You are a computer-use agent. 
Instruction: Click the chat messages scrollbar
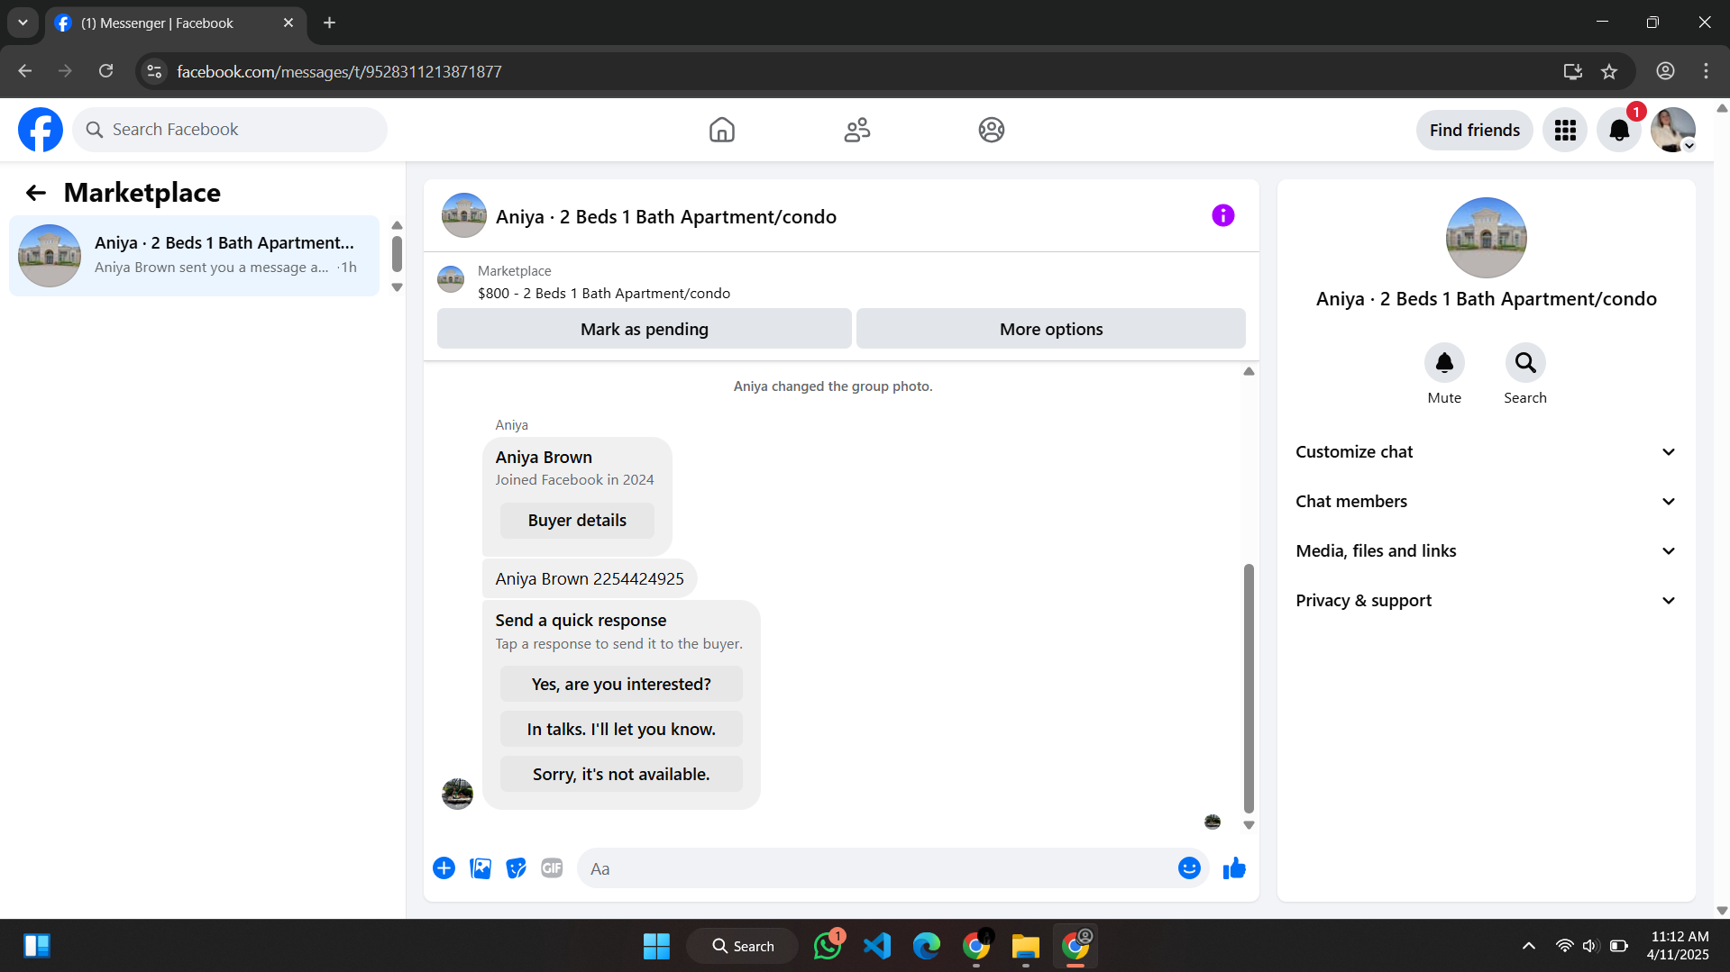click(1249, 688)
